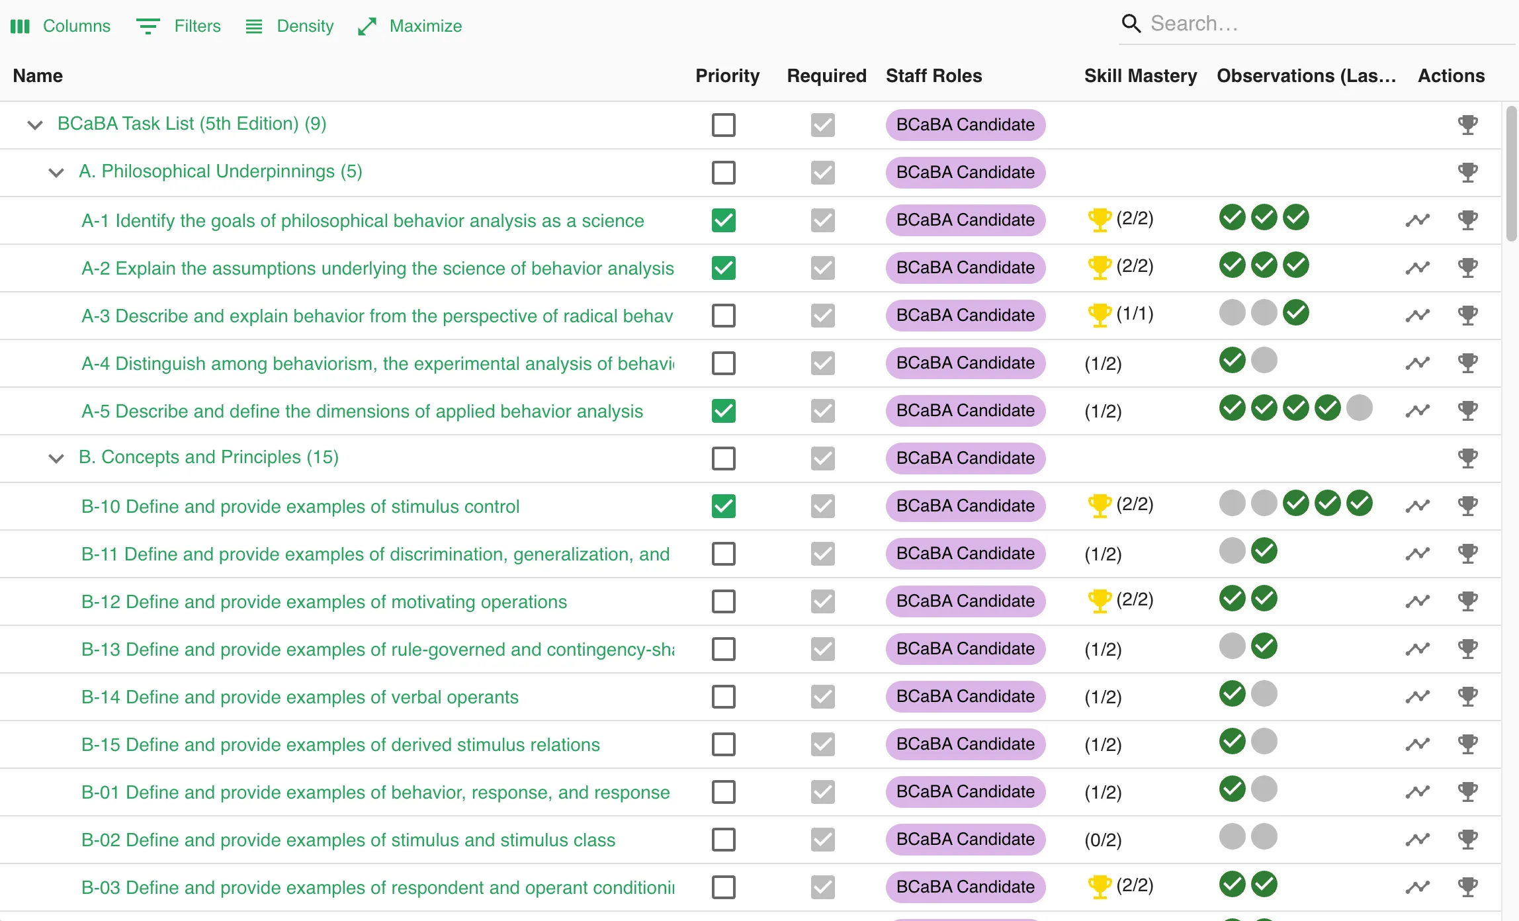Toggle priority checkbox for A-3 task
Image resolution: width=1519 pixels, height=921 pixels.
point(724,314)
